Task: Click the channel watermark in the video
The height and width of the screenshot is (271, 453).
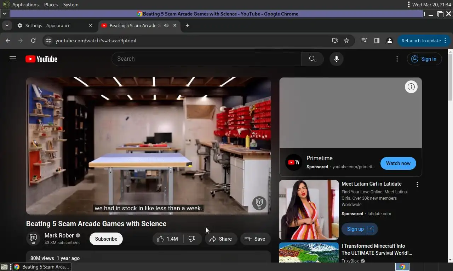Action: coord(259,203)
